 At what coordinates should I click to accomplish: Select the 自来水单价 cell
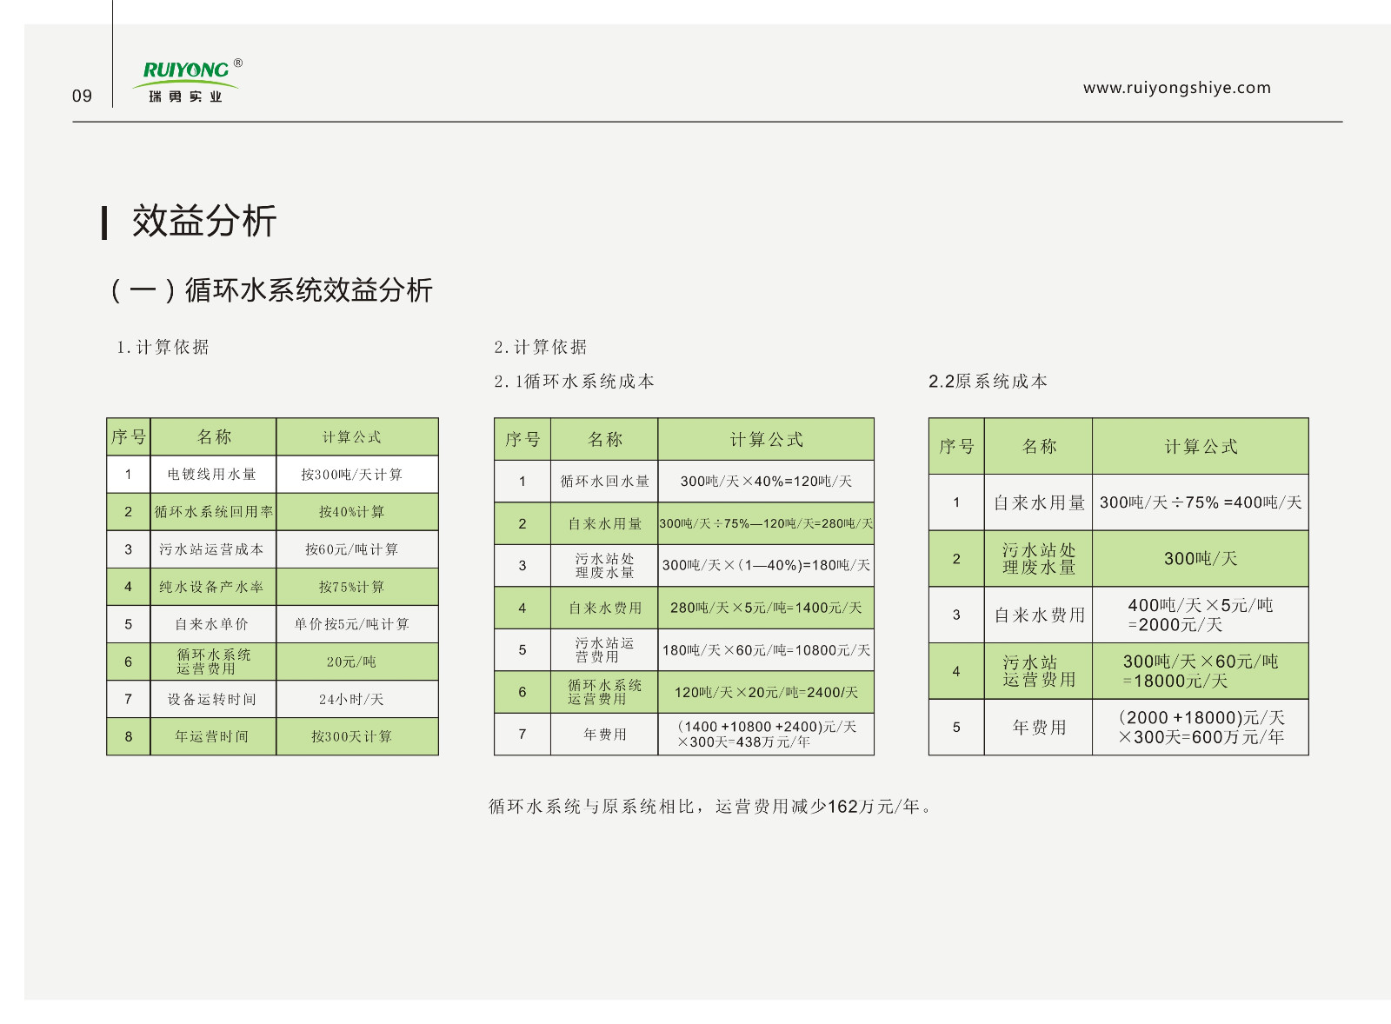(213, 624)
